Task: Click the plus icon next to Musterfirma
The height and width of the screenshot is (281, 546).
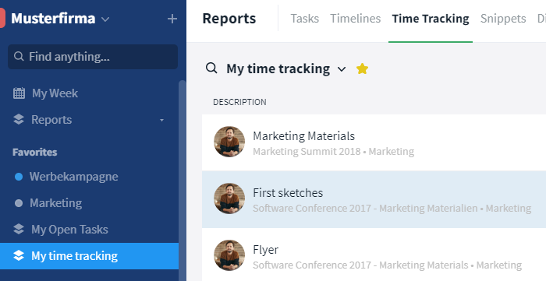Action: point(172,19)
